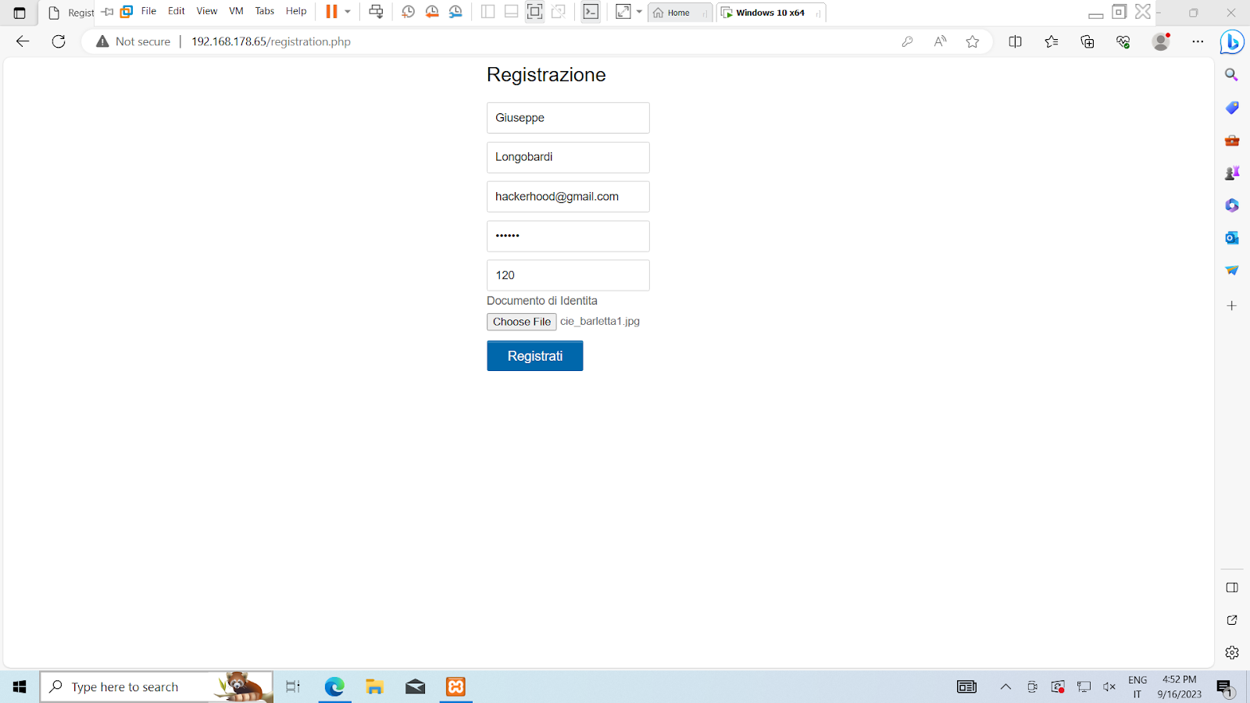Take a VM snapshot with the clock-plus icon
Image resolution: width=1250 pixels, height=703 pixels.
click(x=408, y=12)
